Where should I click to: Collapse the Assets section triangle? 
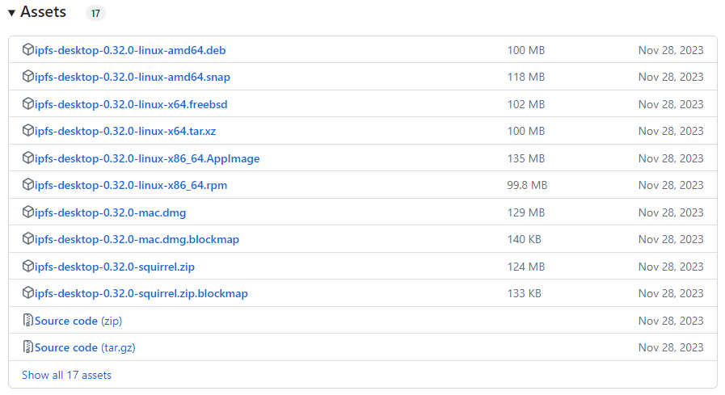point(11,13)
